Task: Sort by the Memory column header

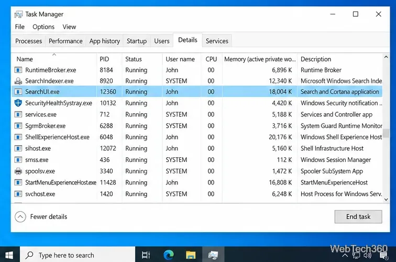Action: [x=260, y=59]
